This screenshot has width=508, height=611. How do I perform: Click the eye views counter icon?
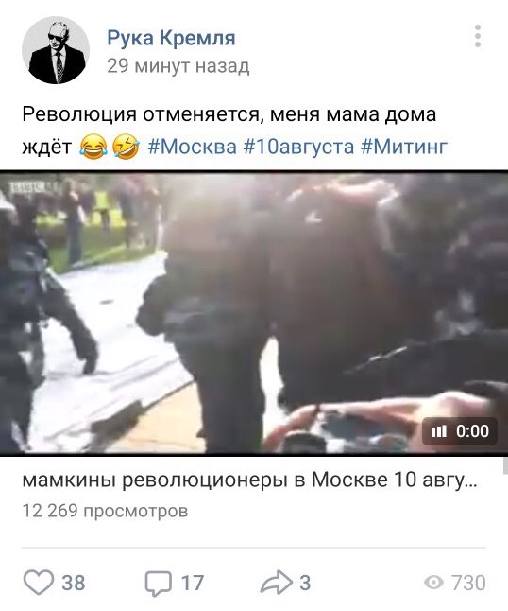(433, 583)
